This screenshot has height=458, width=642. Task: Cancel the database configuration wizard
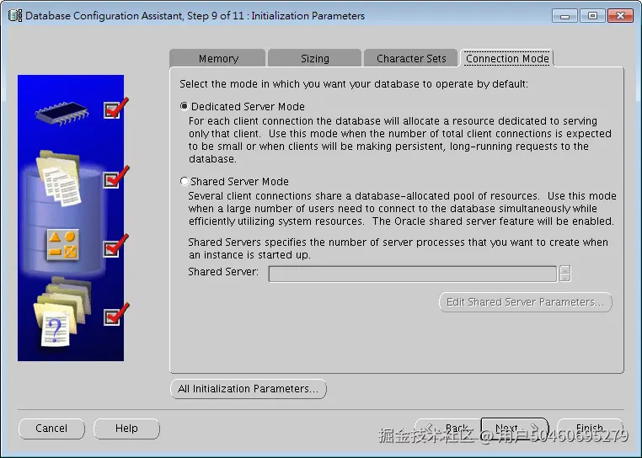point(51,429)
